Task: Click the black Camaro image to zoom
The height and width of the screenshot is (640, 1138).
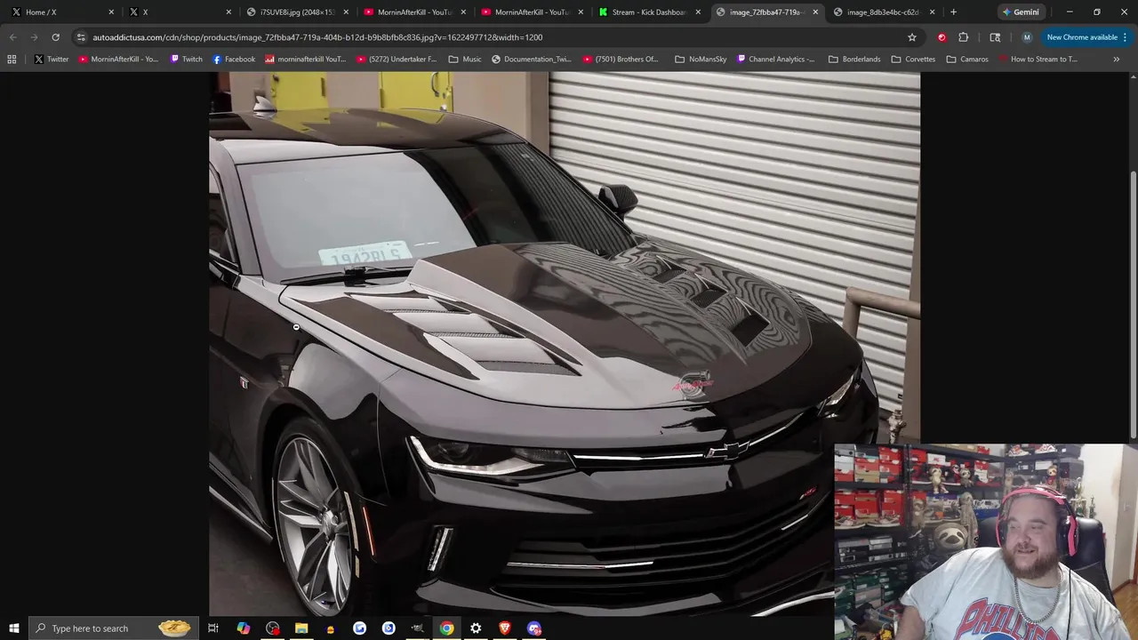Action: pyautogui.click(x=565, y=344)
